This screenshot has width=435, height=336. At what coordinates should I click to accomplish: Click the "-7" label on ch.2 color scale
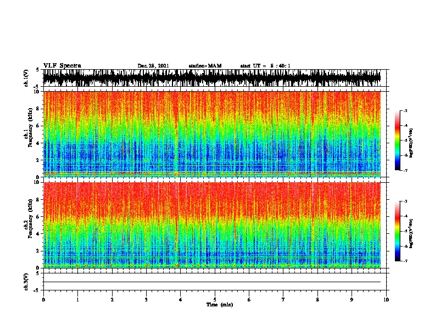405,261
